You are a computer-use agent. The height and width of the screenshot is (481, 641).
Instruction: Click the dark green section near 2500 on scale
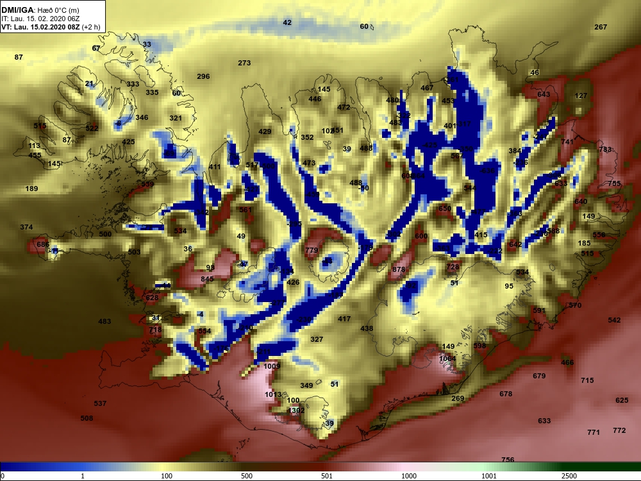pyautogui.click(x=572, y=467)
